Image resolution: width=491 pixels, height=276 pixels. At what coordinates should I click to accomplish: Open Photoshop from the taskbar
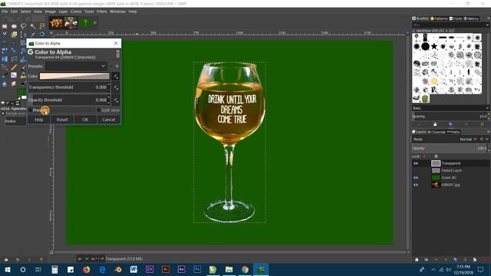[197, 269]
